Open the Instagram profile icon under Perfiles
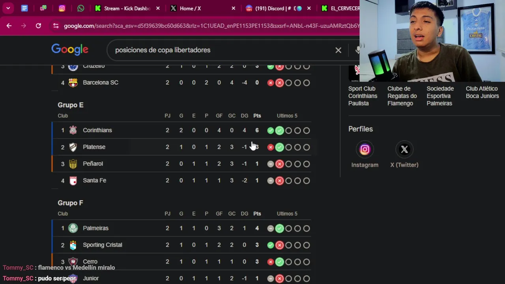505x284 pixels. (x=365, y=149)
